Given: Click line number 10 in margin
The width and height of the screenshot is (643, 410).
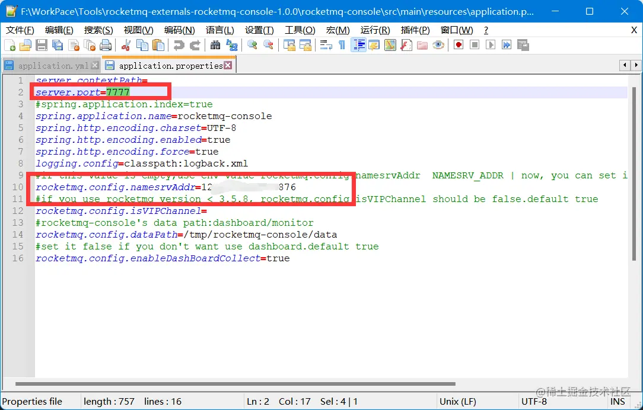Looking at the screenshot, I should coord(18,187).
